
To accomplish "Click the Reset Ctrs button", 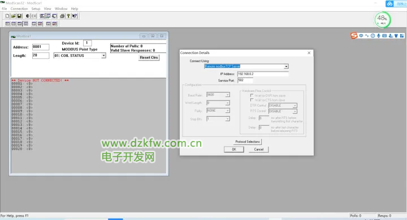I will point(149,58).
